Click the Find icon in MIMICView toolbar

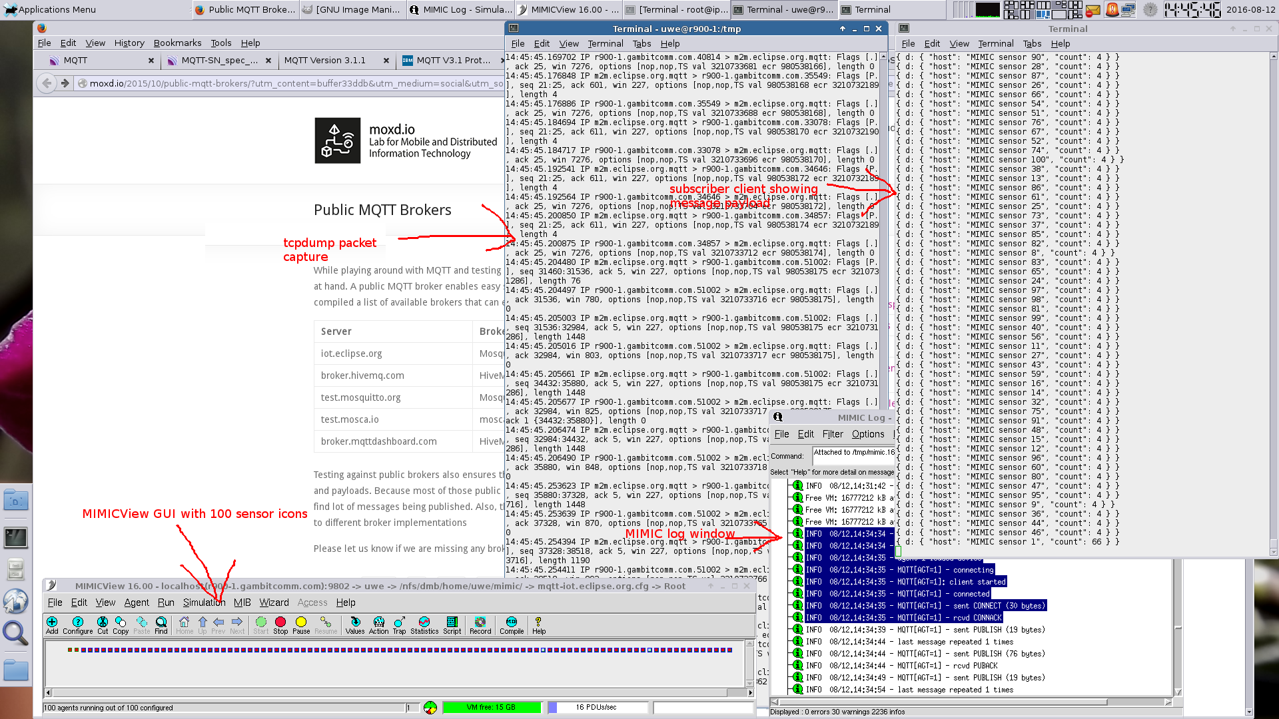(x=161, y=625)
